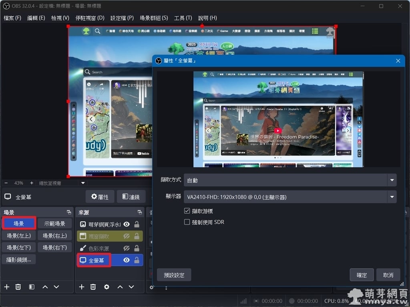Viewport: 410px width, 307px height.
Task: Move the selected source up
Action: (120, 287)
